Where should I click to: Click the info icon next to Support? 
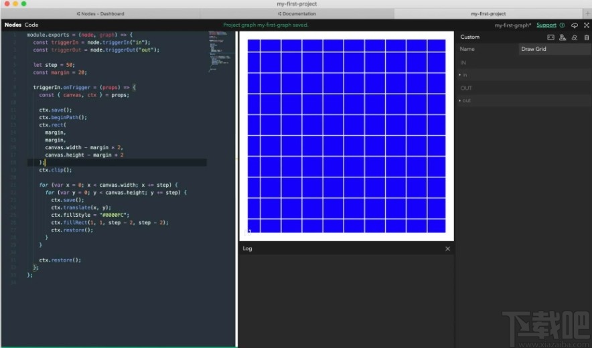pyautogui.click(x=562, y=25)
